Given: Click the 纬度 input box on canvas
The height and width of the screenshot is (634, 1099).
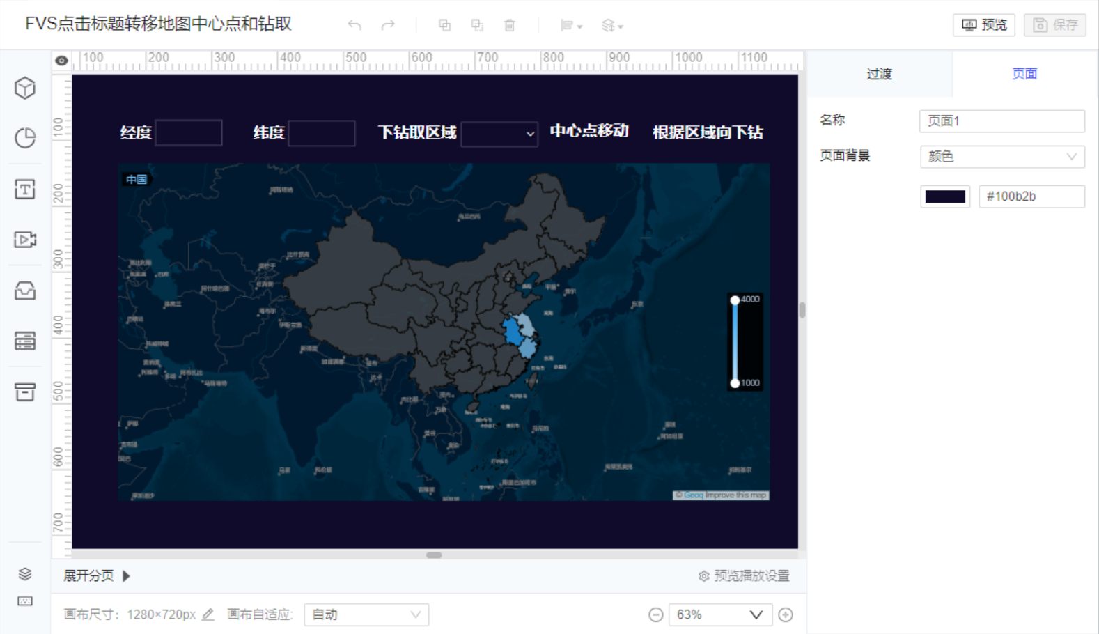Looking at the screenshot, I should (x=322, y=132).
